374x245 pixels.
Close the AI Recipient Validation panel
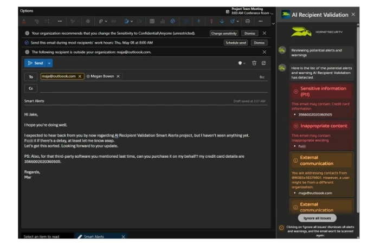pos(353,15)
